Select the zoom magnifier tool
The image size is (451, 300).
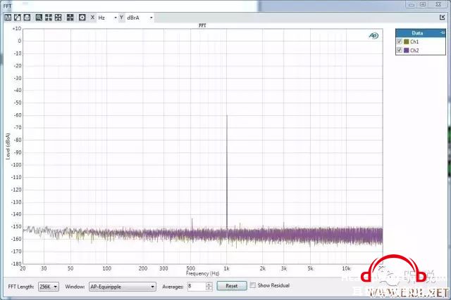[39, 18]
